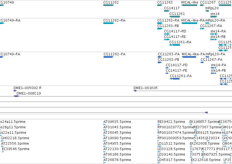Screen dimensions: 232x164
Task: Select the RE37367.5prime EST
Action: tap(207, 127)
